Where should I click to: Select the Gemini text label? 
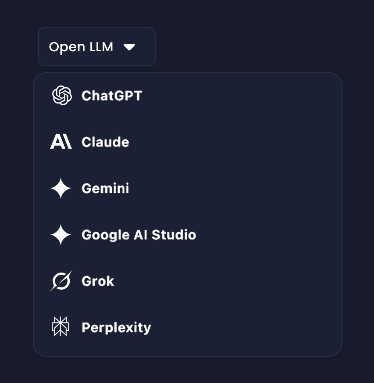coord(105,189)
